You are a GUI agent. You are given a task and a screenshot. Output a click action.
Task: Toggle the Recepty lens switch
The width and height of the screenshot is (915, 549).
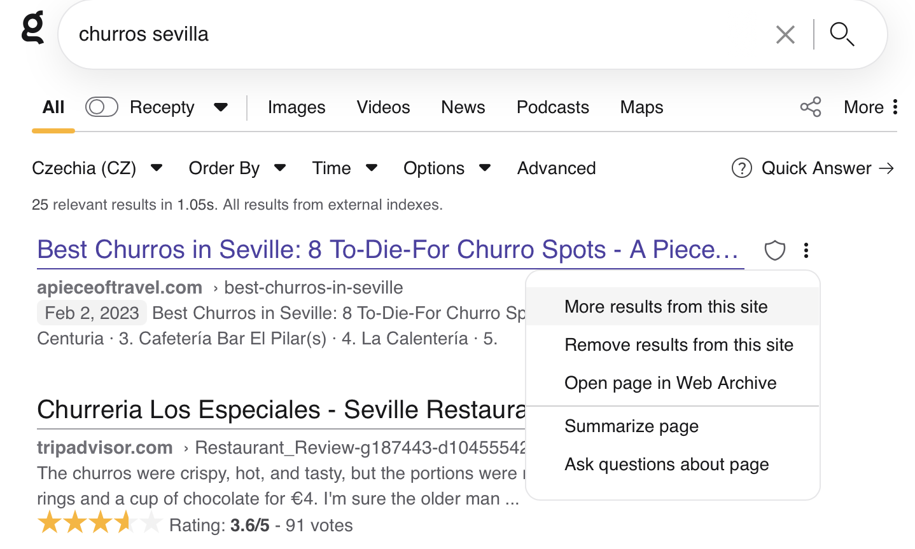tap(102, 107)
